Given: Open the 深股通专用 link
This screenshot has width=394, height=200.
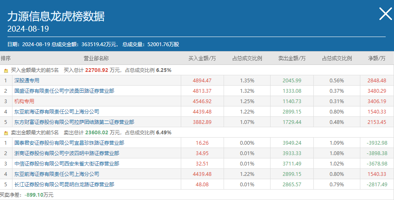Looking at the screenshot, I should [x=27, y=80].
